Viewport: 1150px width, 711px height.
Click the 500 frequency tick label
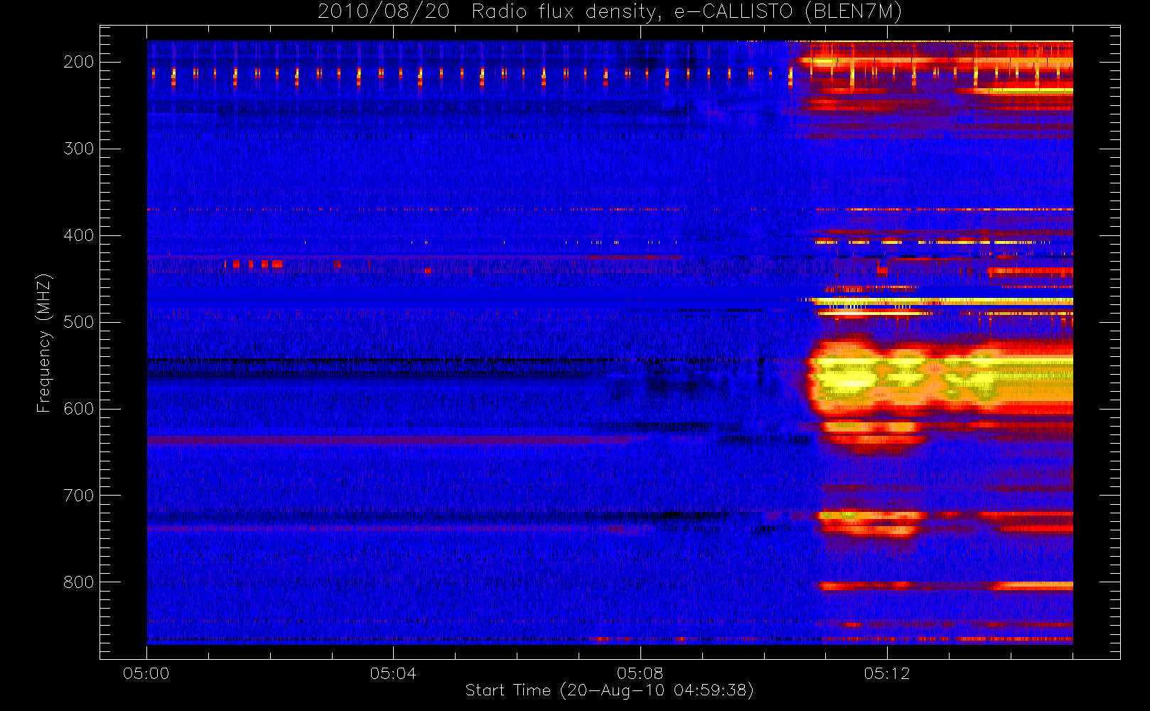tap(79, 322)
